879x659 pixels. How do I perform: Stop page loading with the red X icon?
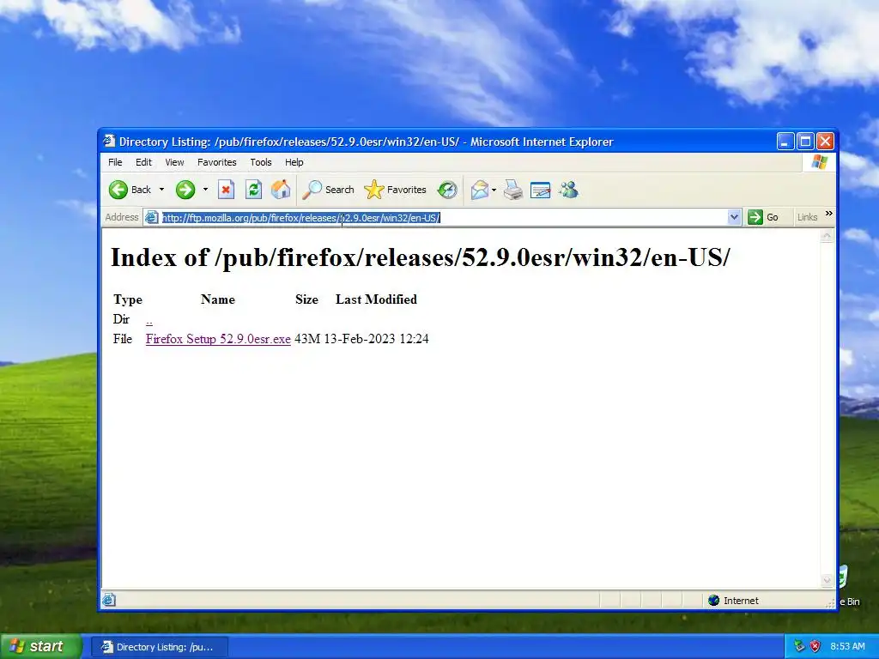tap(226, 190)
